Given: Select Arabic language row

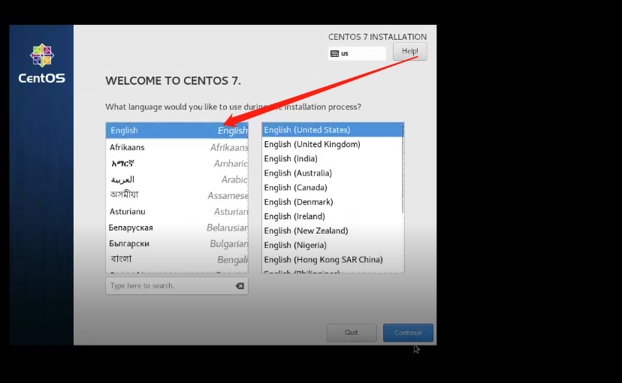Looking at the screenshot, I should pos(177,179).
